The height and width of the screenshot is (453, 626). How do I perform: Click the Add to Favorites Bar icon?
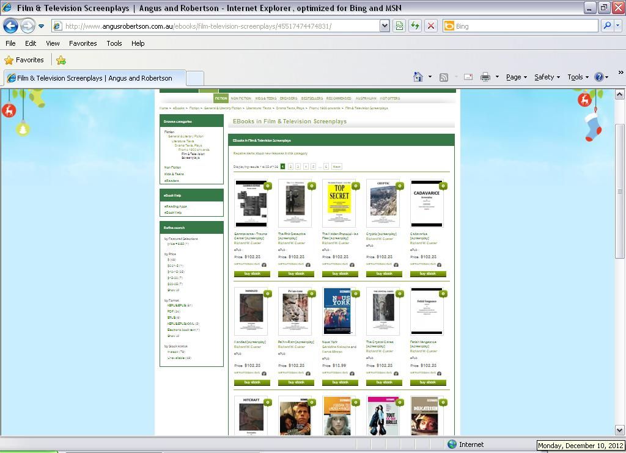(61, 60)
